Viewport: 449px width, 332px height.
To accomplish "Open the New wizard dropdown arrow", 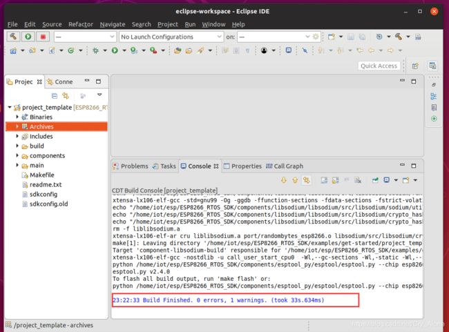I will click(x=341, y=37).
